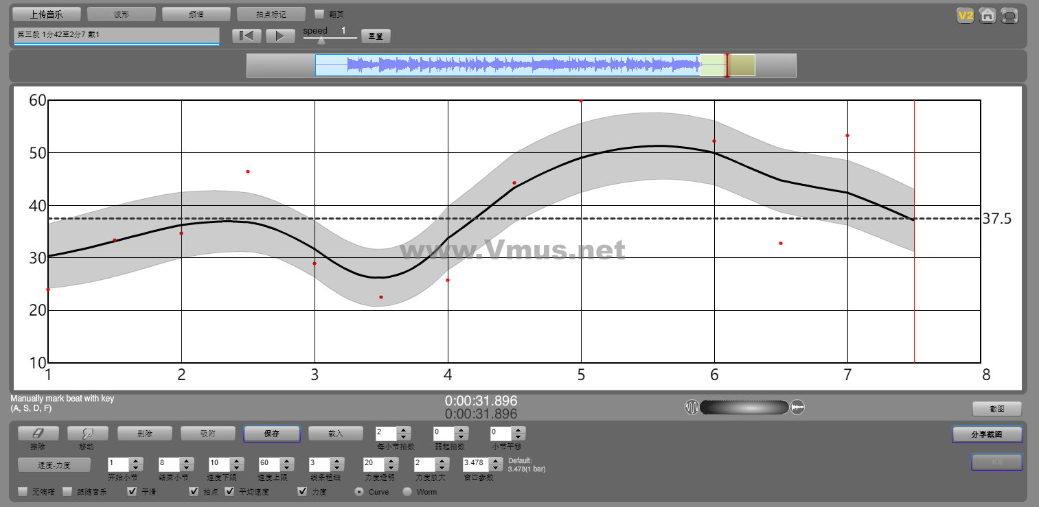The height and width of the screenshot is (507, 1039).
Task: Click the waveform zoom icon left of the gradient bar
Action: pos(692,408)
